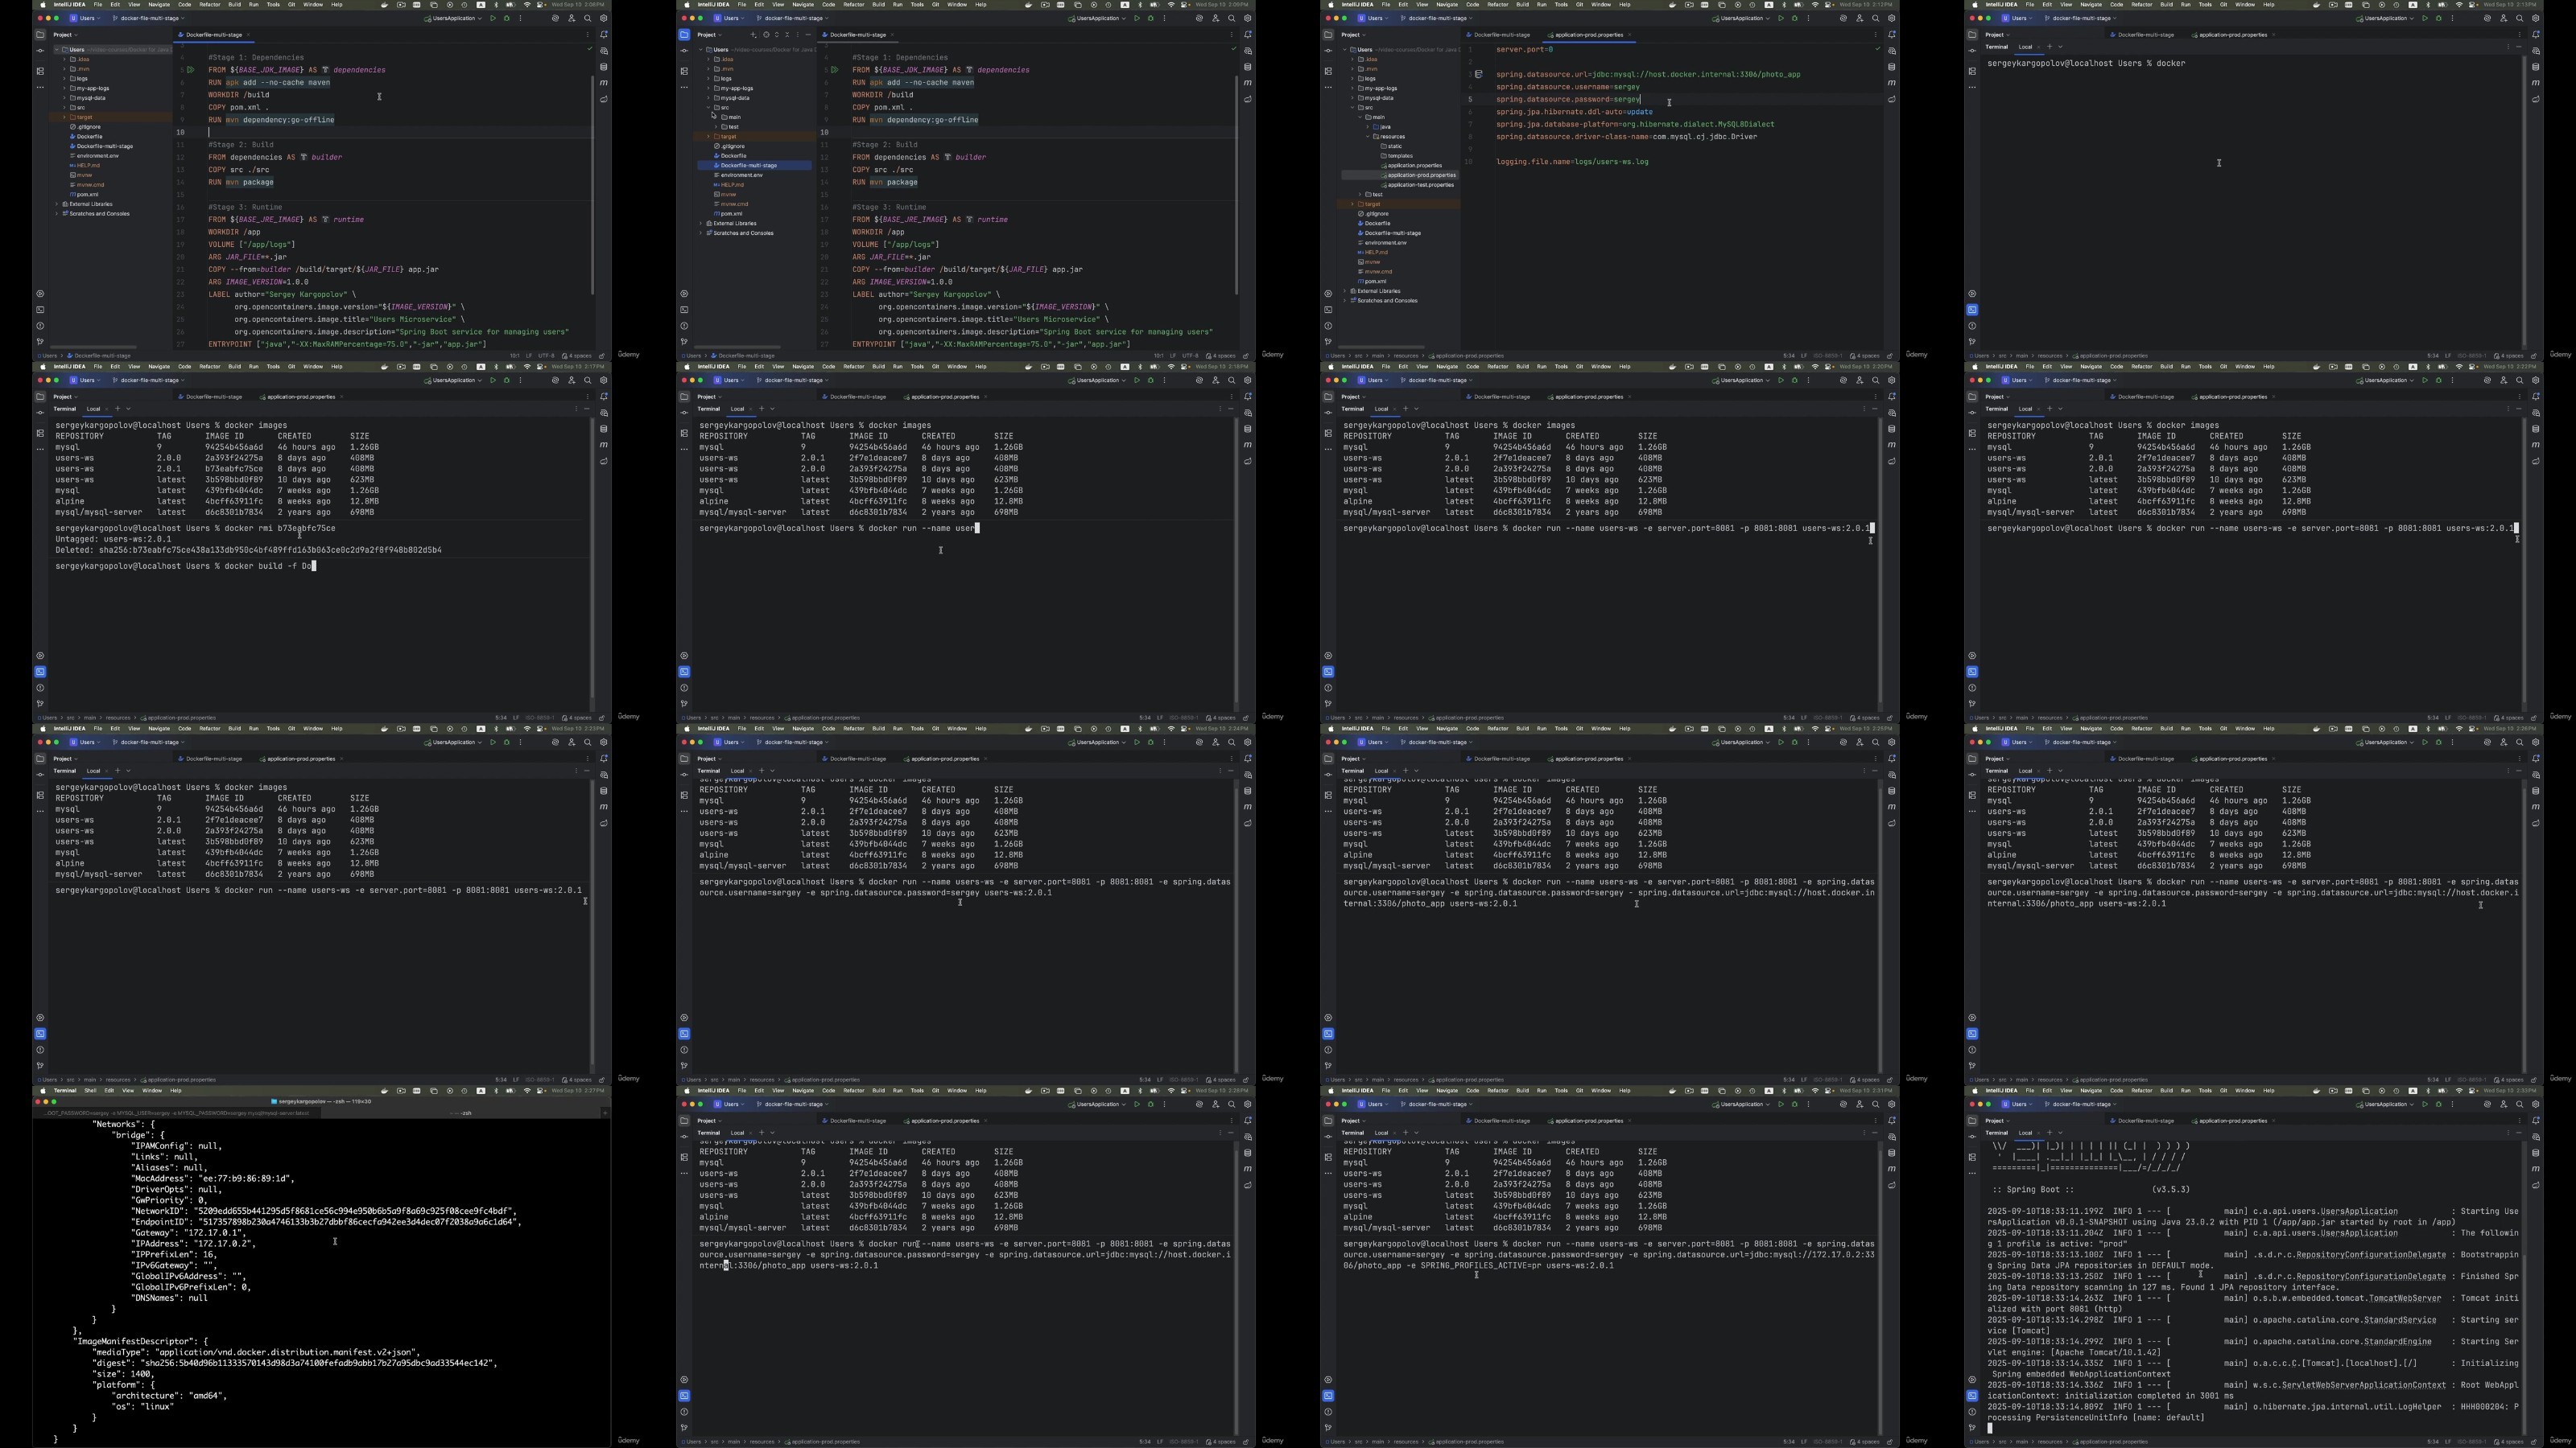Screen dimensions: 2576x1448
Task: Toggle read-only lock in server.port editor frame status bar
Action: point(1889,355)
